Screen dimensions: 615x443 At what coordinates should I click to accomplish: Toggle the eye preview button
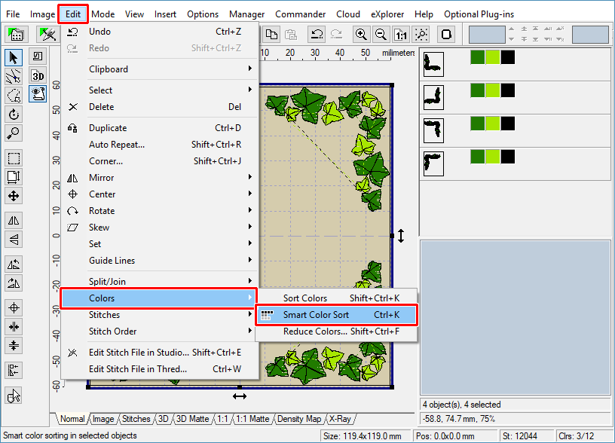(x=38, y=94)
